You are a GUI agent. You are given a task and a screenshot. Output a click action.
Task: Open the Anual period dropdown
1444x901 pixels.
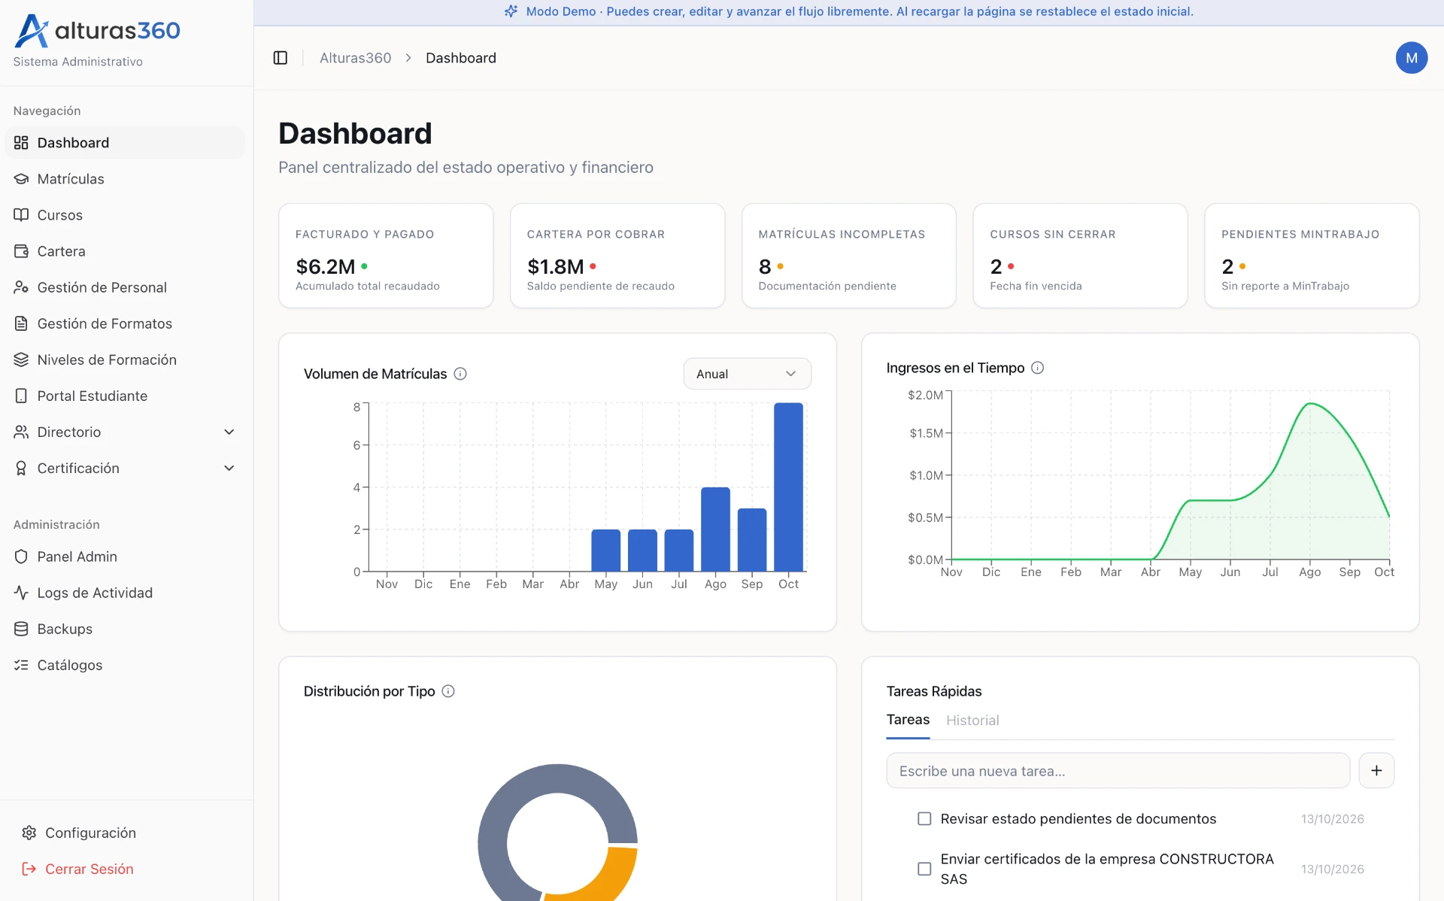click(x=747, y=374)
